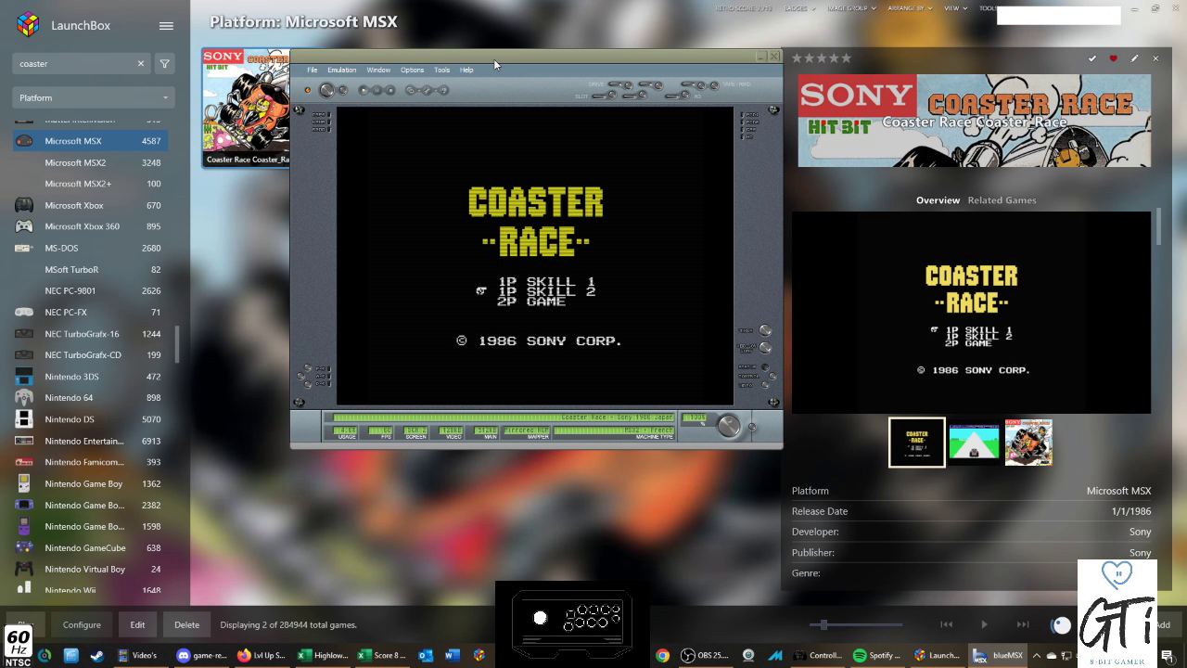Select the racing gameplay screenshot thumbnail
Viewport: 1187px width, 668px height.
(974, 443)
